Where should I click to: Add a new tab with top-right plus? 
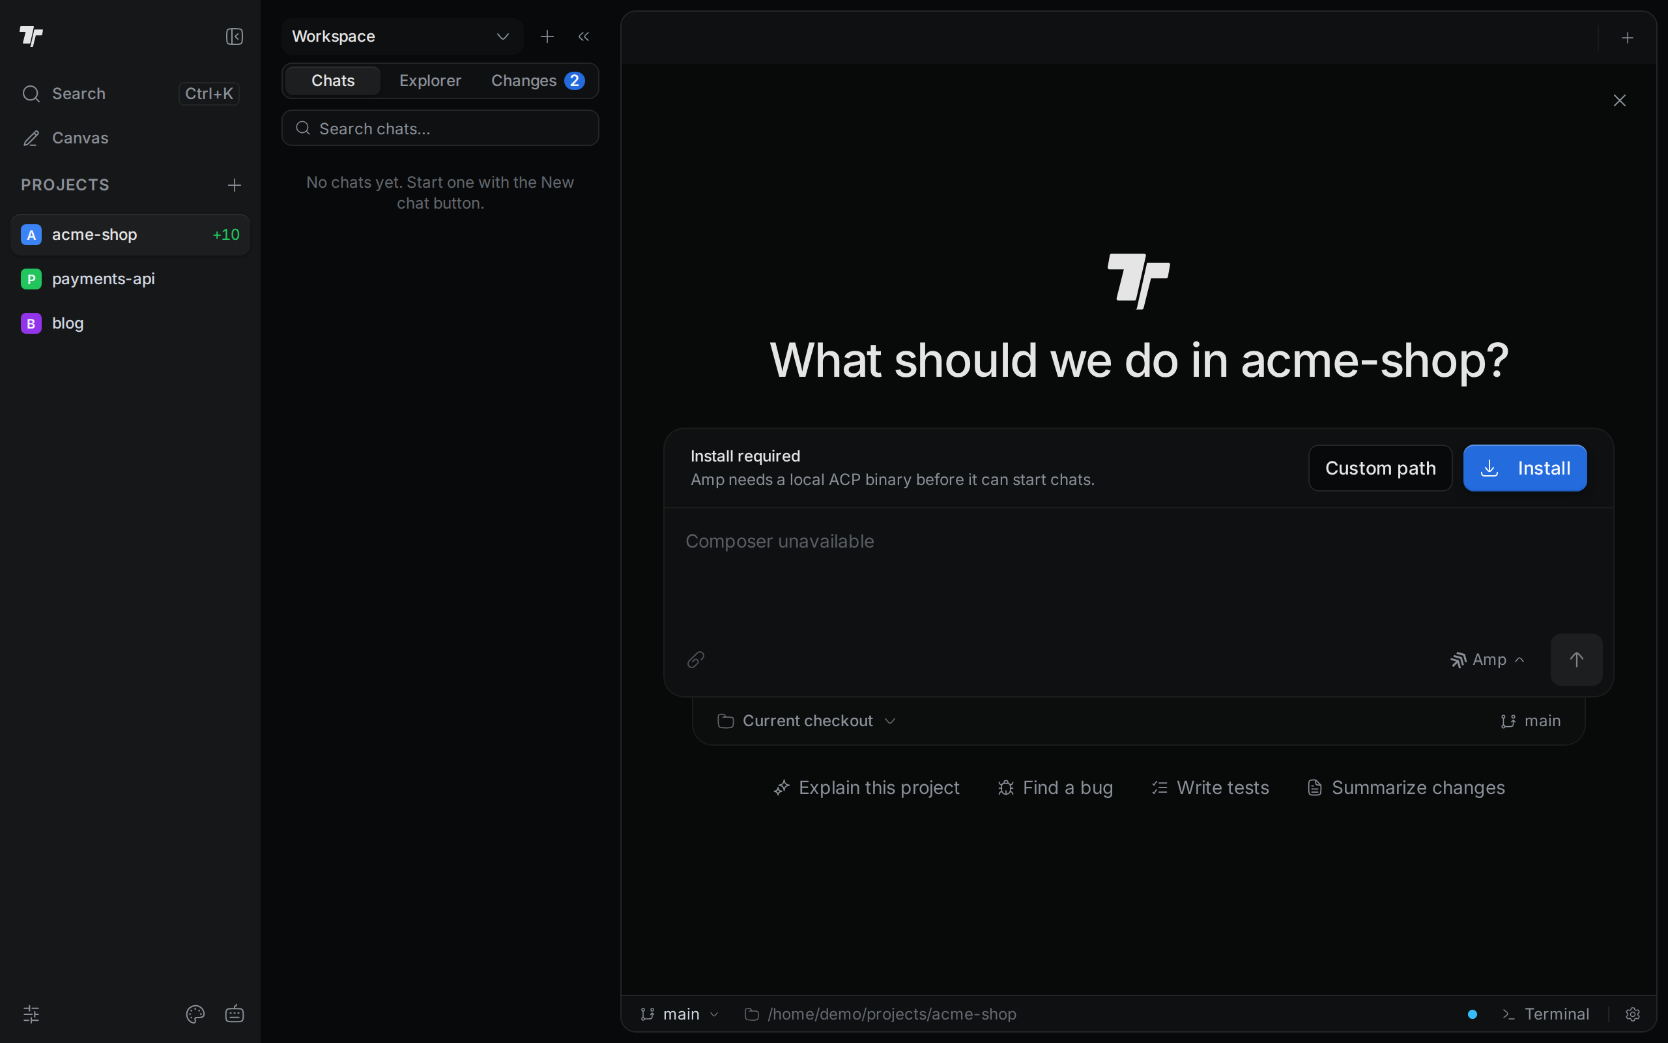coord(1628,38)
